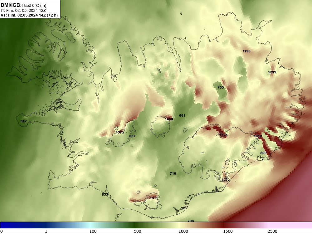Click the 798 height value on map
The height and width of the screenshot is (234, 312).
coord(191,221)
